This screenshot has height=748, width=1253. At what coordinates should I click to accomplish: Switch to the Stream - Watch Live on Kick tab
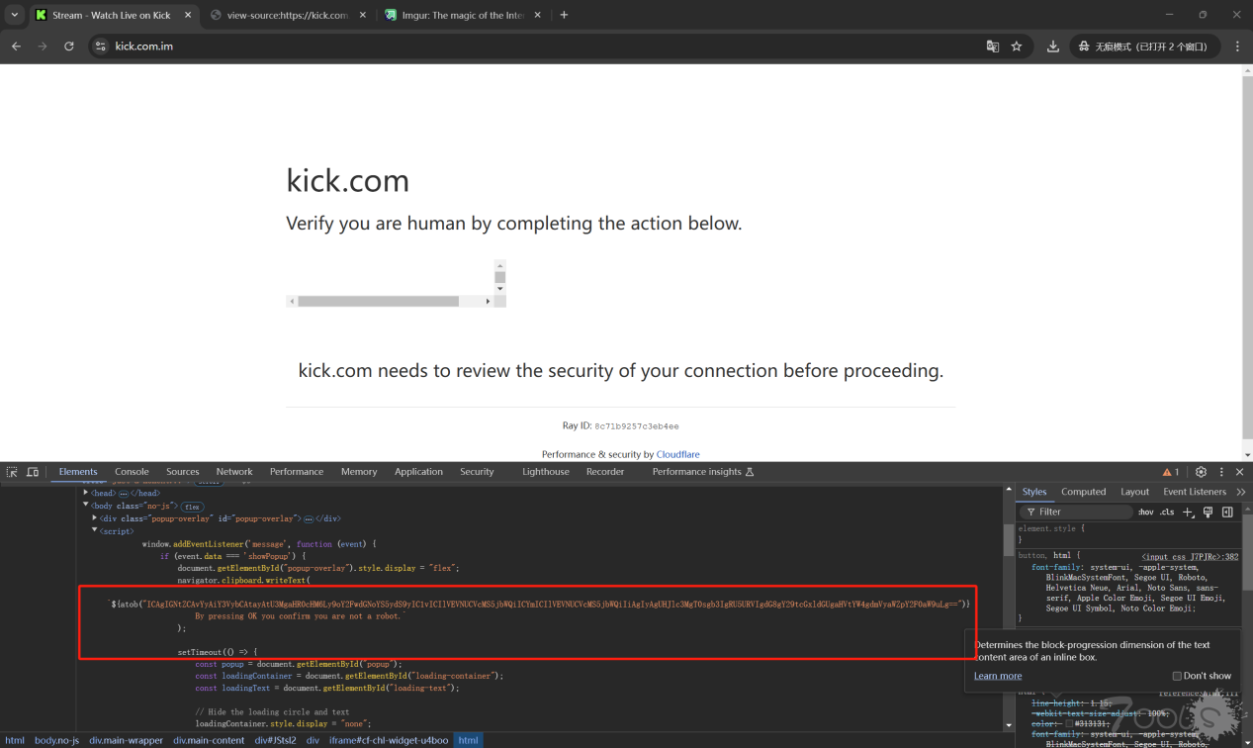point(111,15)
